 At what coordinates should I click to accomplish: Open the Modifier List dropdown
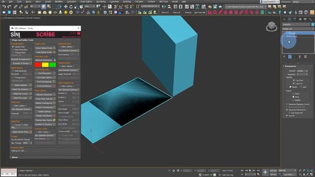298,29
